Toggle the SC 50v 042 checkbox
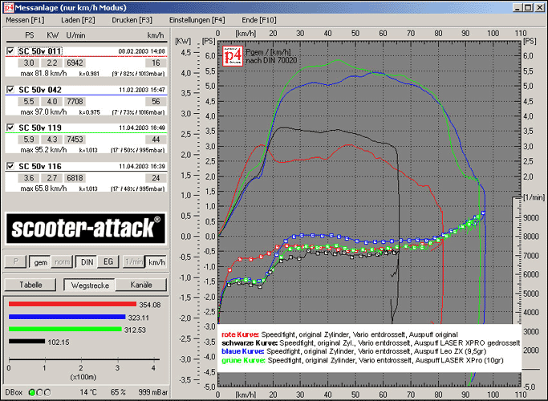This screenshot has width=548, height=401. [x=10, y=90]
